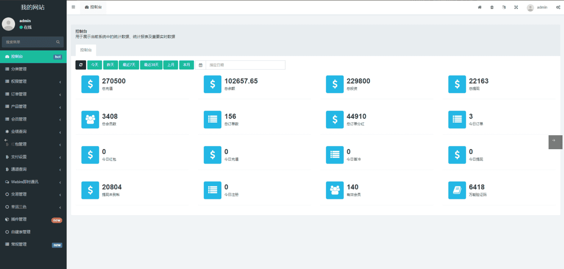
Task: Toggle sidebar with the hamburger menu icon
Action: pyautogui.click(x=73, y=7)
